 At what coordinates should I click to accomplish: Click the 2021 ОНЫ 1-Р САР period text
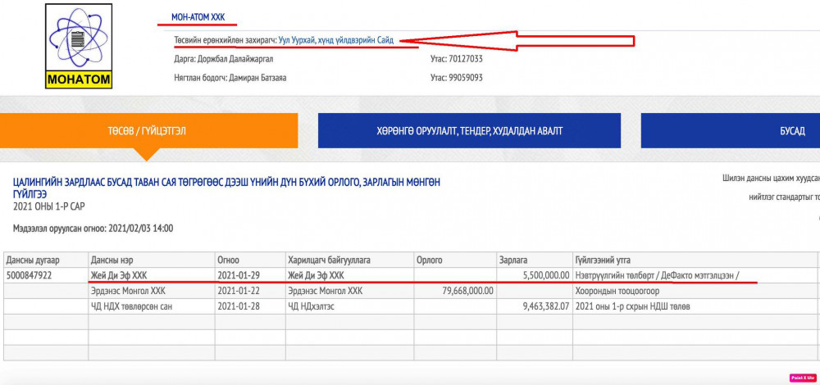(48, 206)
